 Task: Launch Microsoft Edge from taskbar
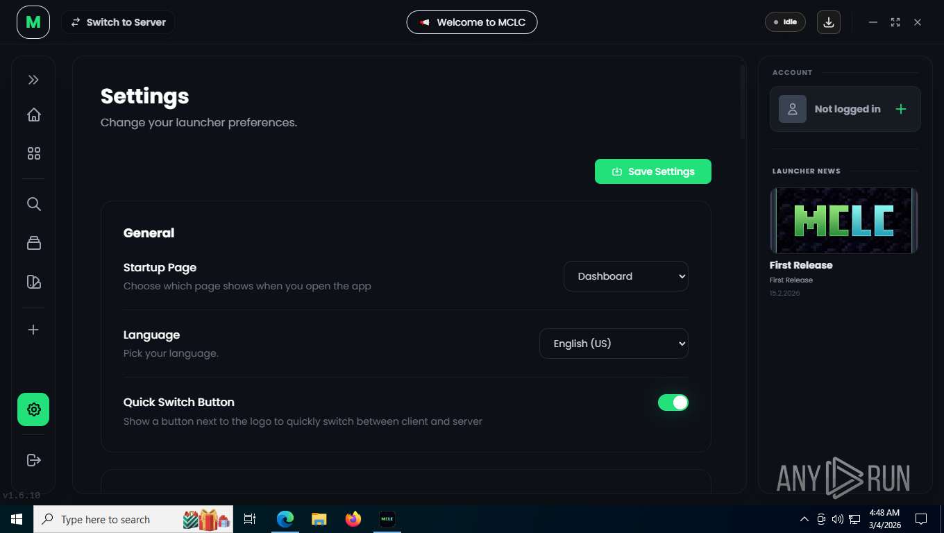point(285,519)
